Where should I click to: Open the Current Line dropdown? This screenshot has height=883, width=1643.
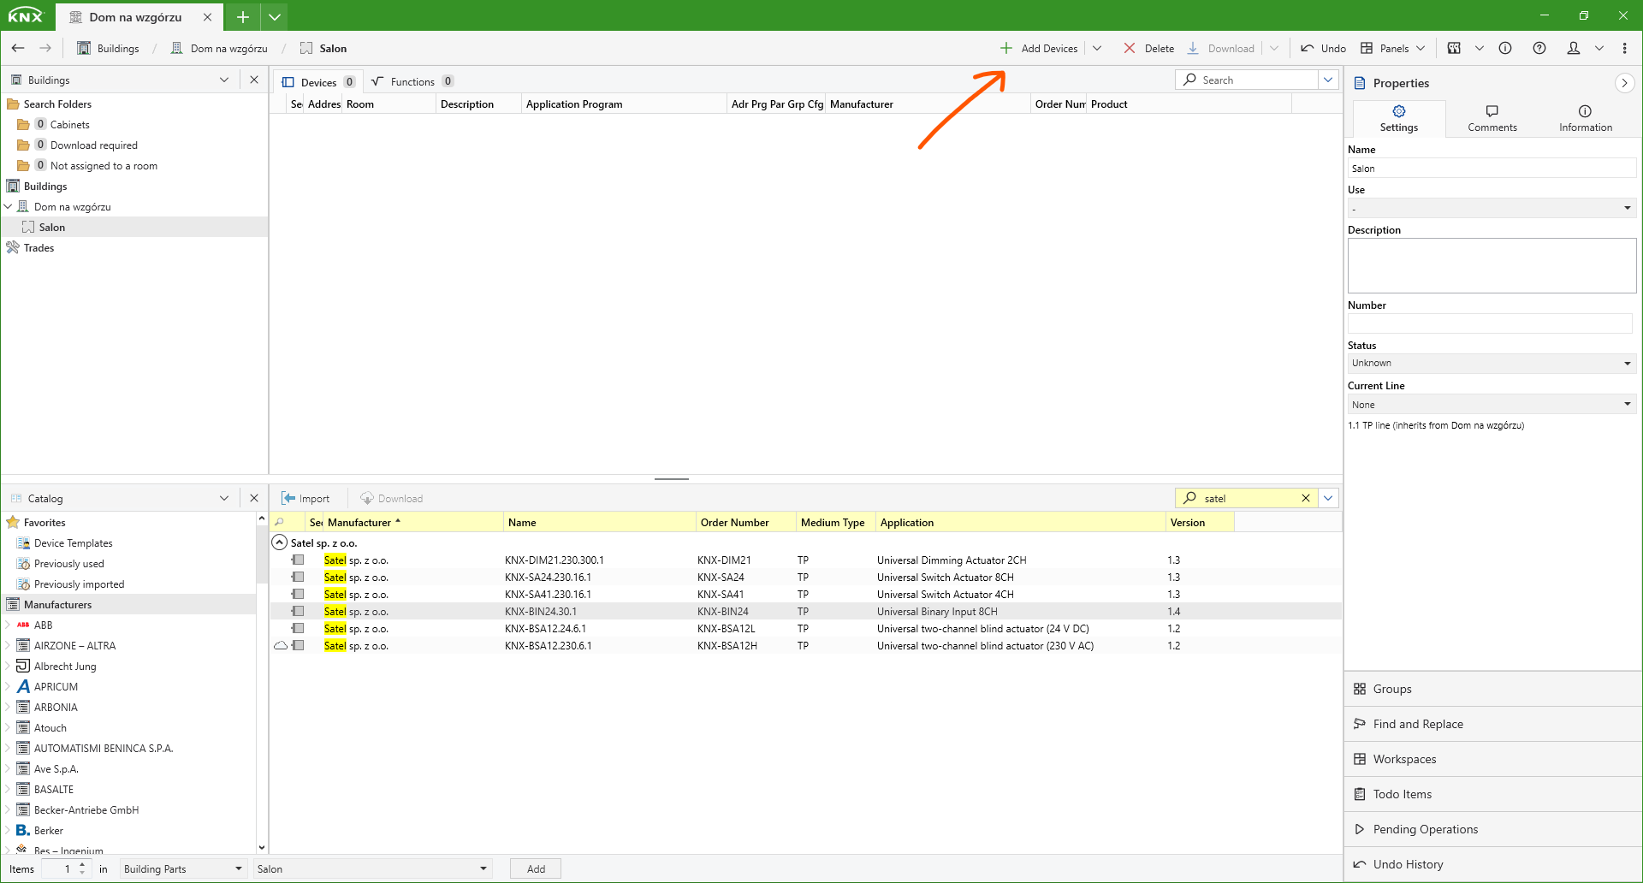[x=1491, y=405]
